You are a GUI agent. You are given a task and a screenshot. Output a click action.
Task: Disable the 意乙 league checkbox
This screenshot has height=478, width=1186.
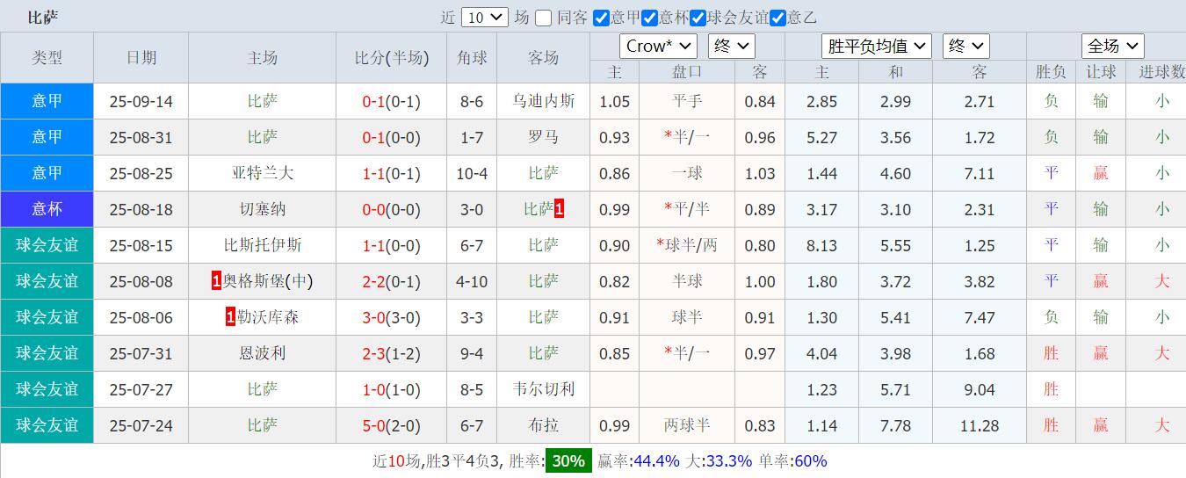pyautogui.click(x=778, y=18)
